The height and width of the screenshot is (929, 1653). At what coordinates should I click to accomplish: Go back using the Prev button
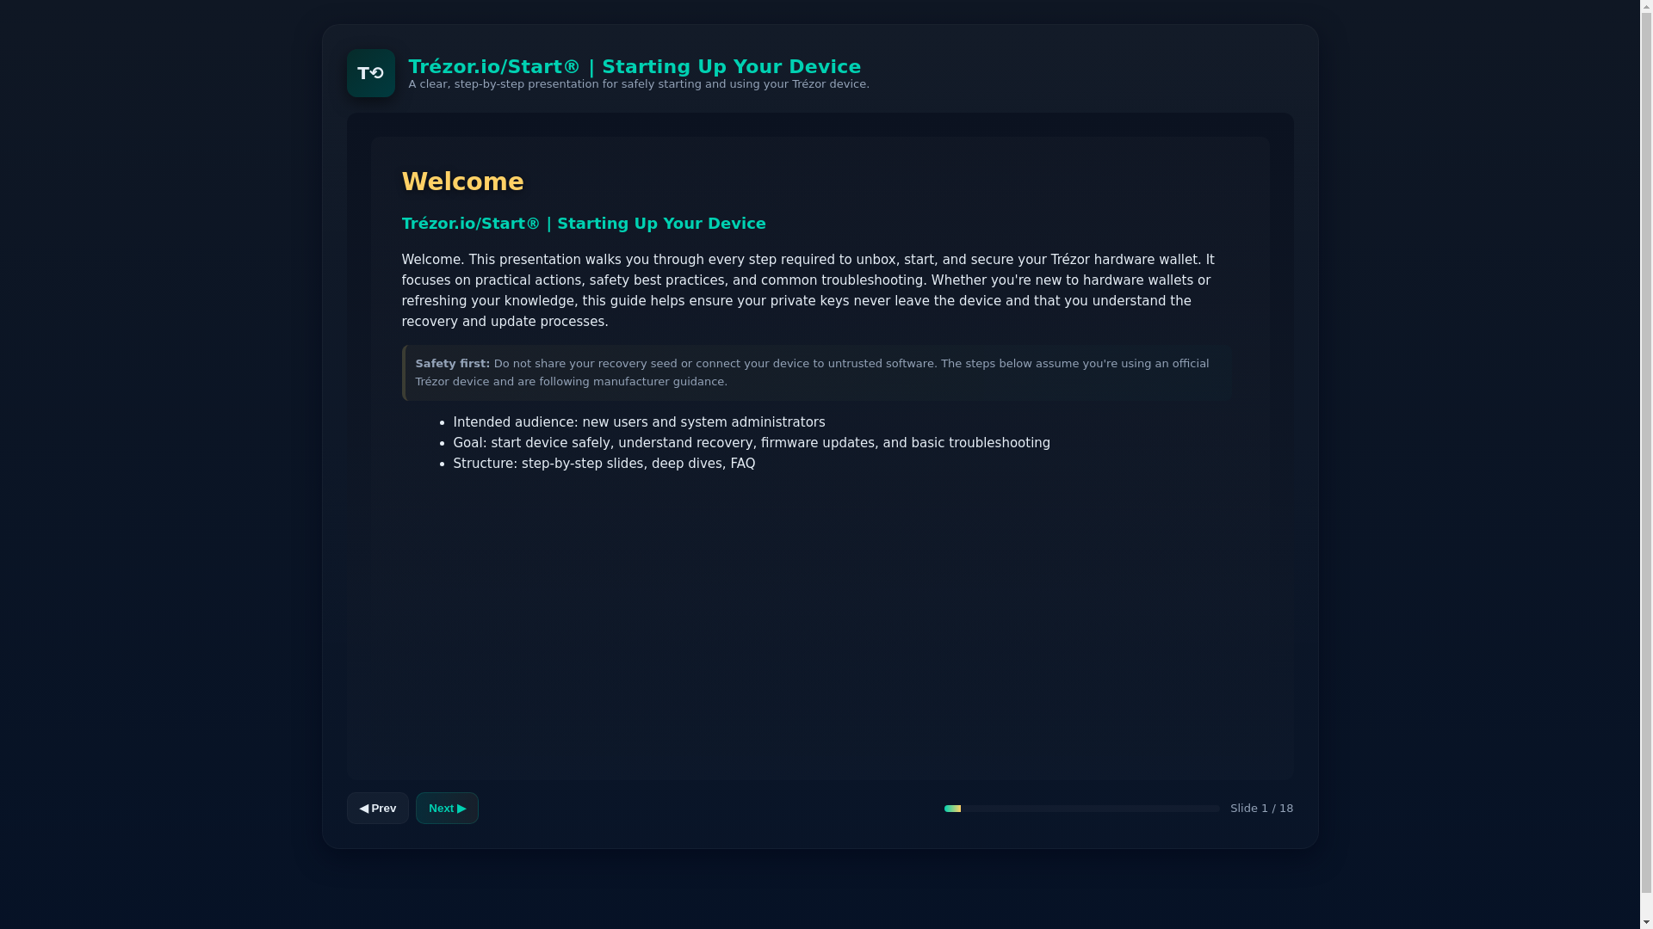(378, 809)
